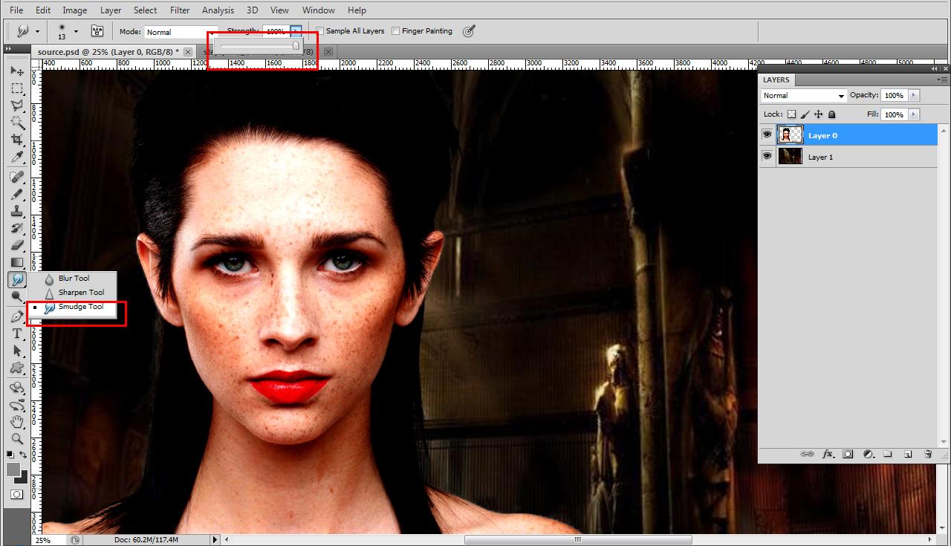
Task: Select the Move tool
Action: (17, 71)
